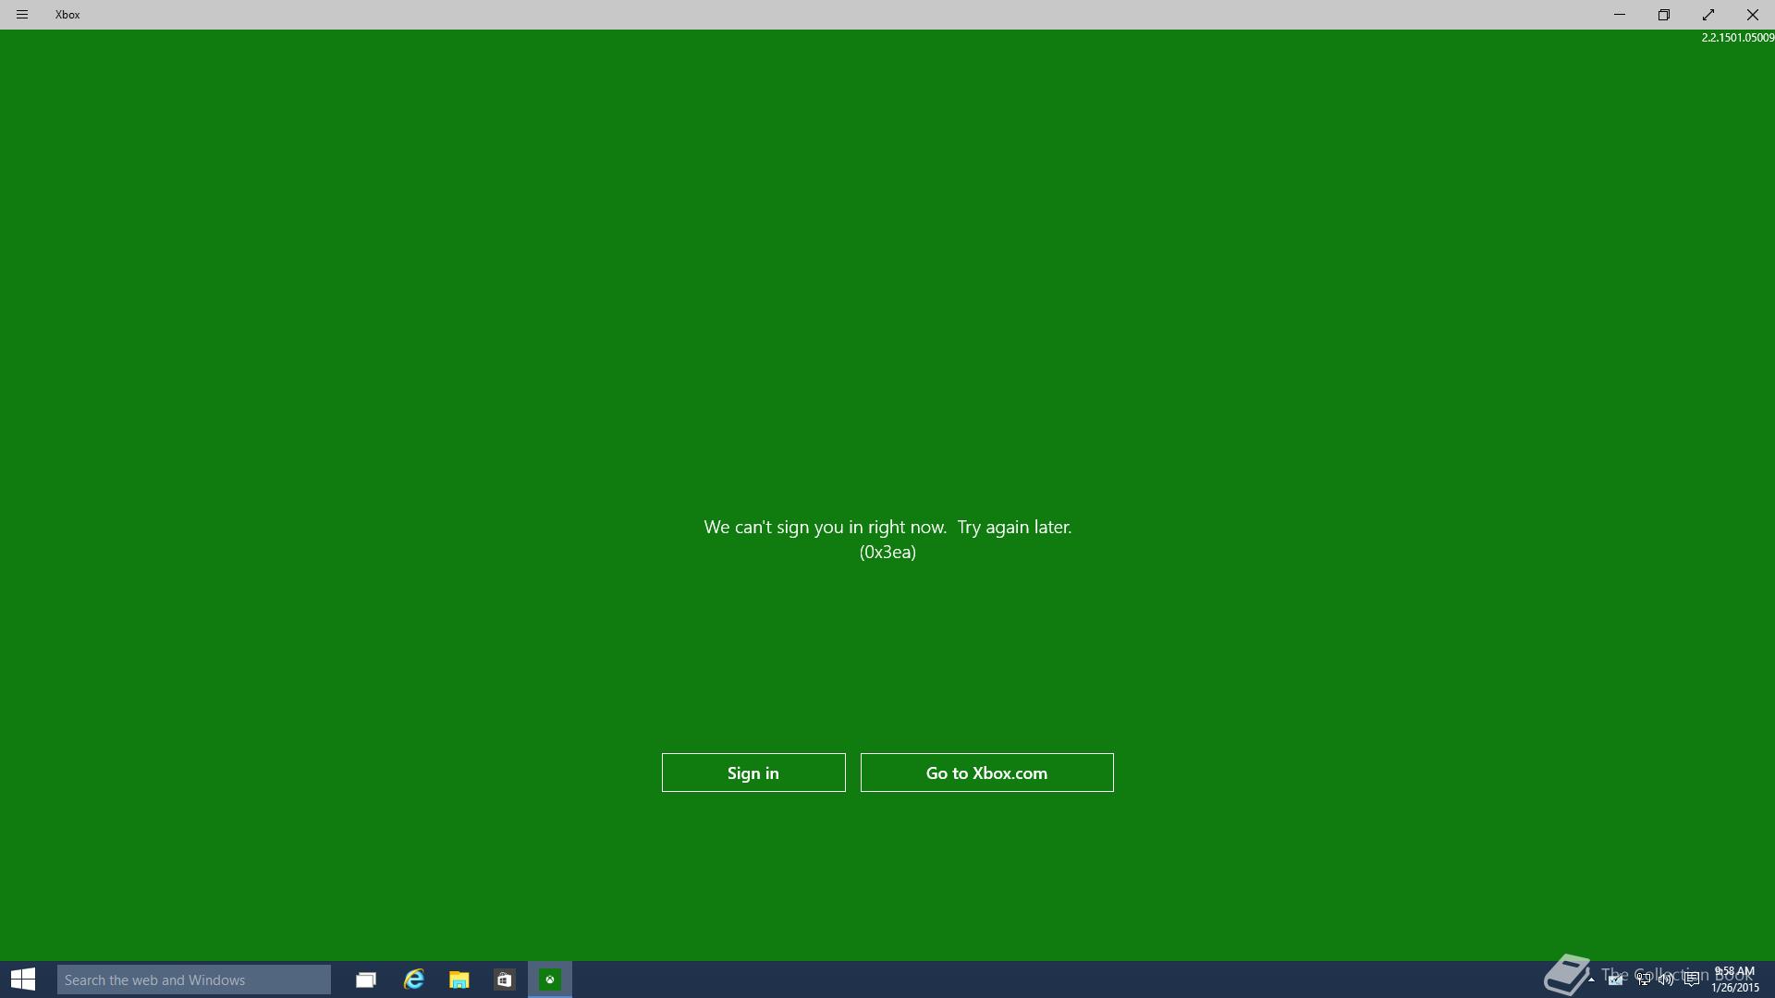Open the Windows Start menu
This screenshot has width=1775, height=998.
pyautogui.click(x=23, y=980)
